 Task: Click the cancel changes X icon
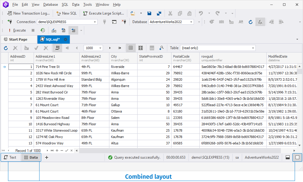[x=15, y=48]
